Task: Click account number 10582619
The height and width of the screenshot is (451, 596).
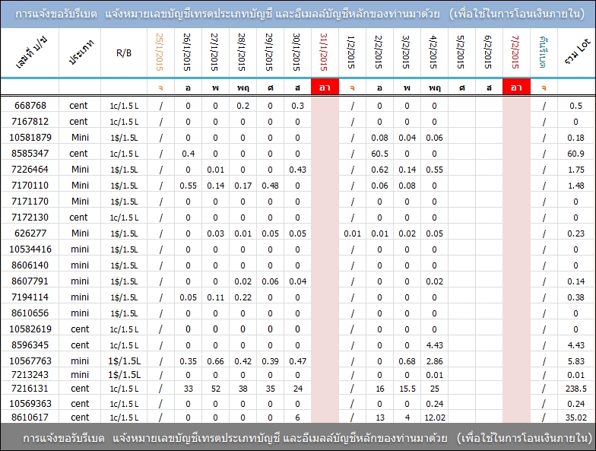Action: [x=30, y=329]
